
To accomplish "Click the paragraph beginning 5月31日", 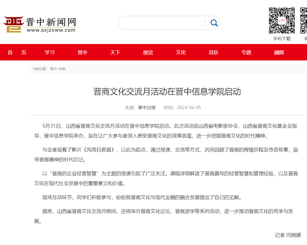I will 166,131.
